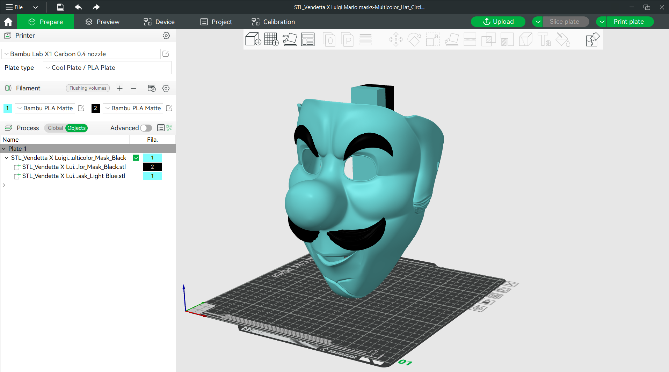Open the Assembly view icon
Screen dimensions: 669x372
point(592,39)
